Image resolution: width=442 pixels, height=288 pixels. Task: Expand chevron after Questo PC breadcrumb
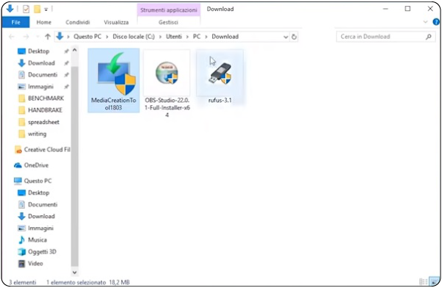click(107, 37)
